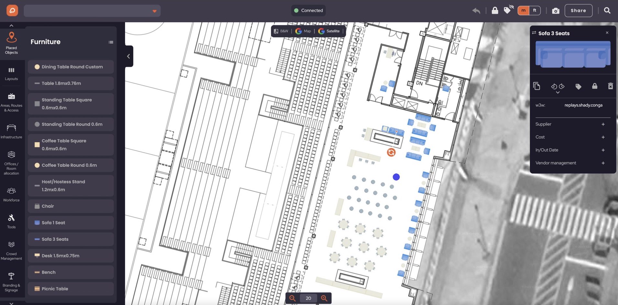Click the solid blue circle on floorplan
618x305 pixels.
[x=396, y=177]
